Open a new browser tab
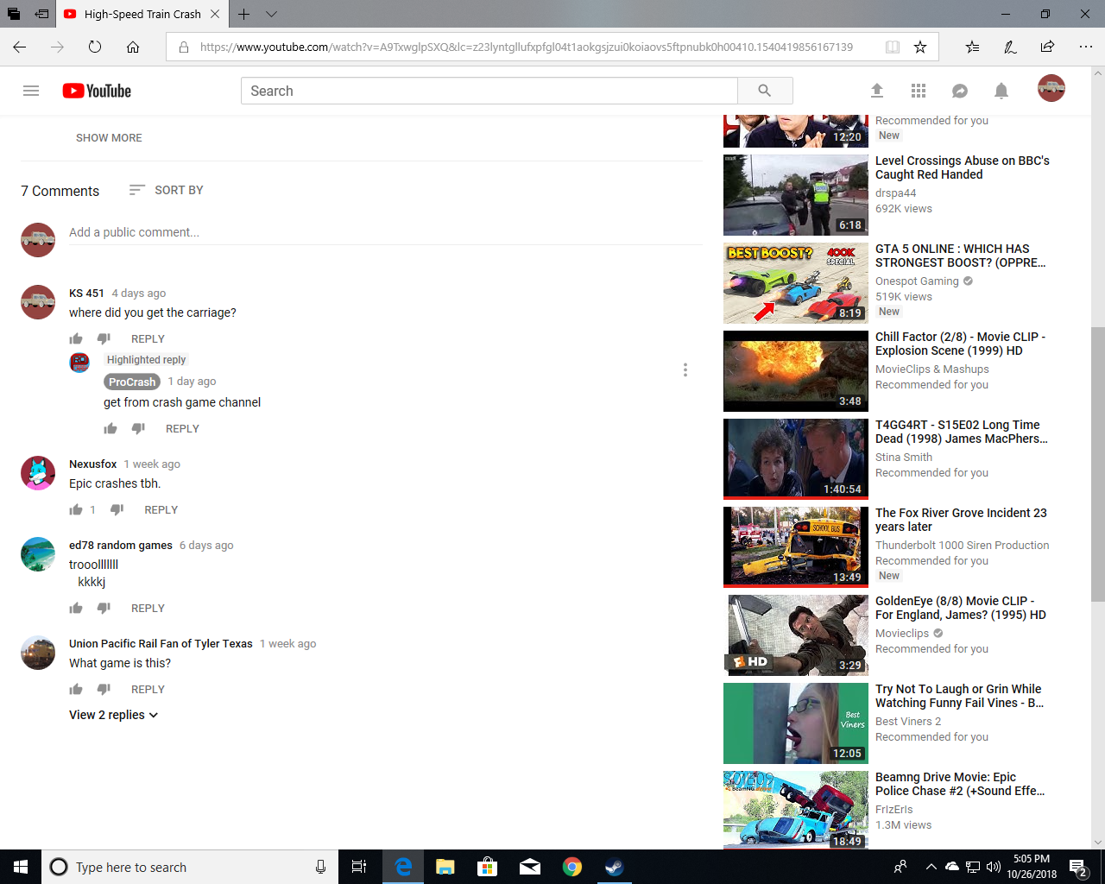 pyautogui.click(x=244, y=14)
